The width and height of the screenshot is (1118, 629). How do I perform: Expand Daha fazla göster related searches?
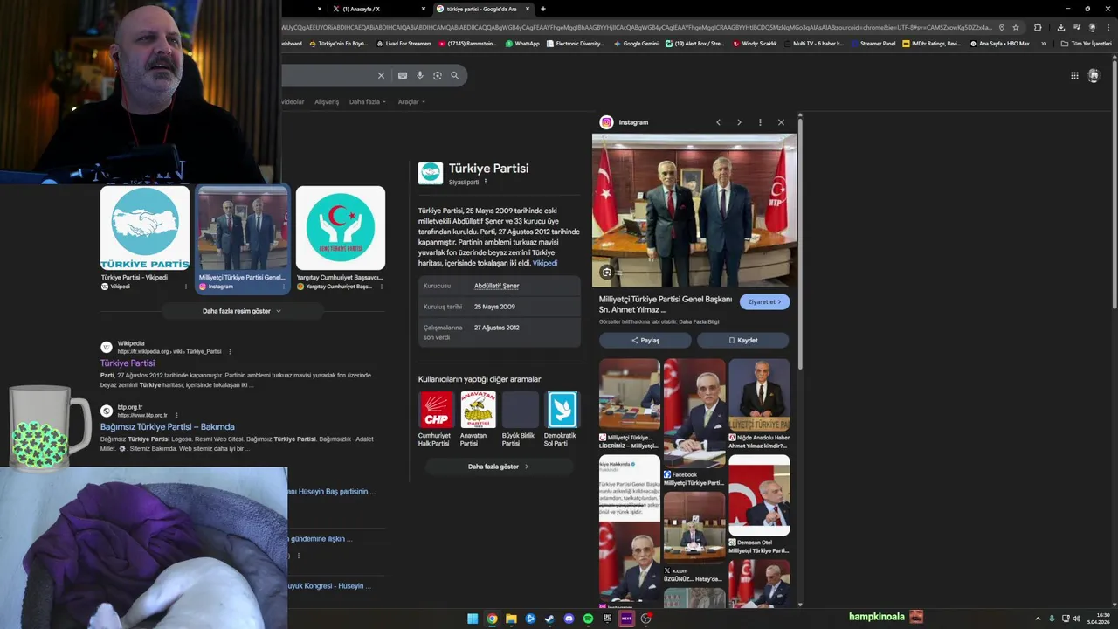point(499,467)
